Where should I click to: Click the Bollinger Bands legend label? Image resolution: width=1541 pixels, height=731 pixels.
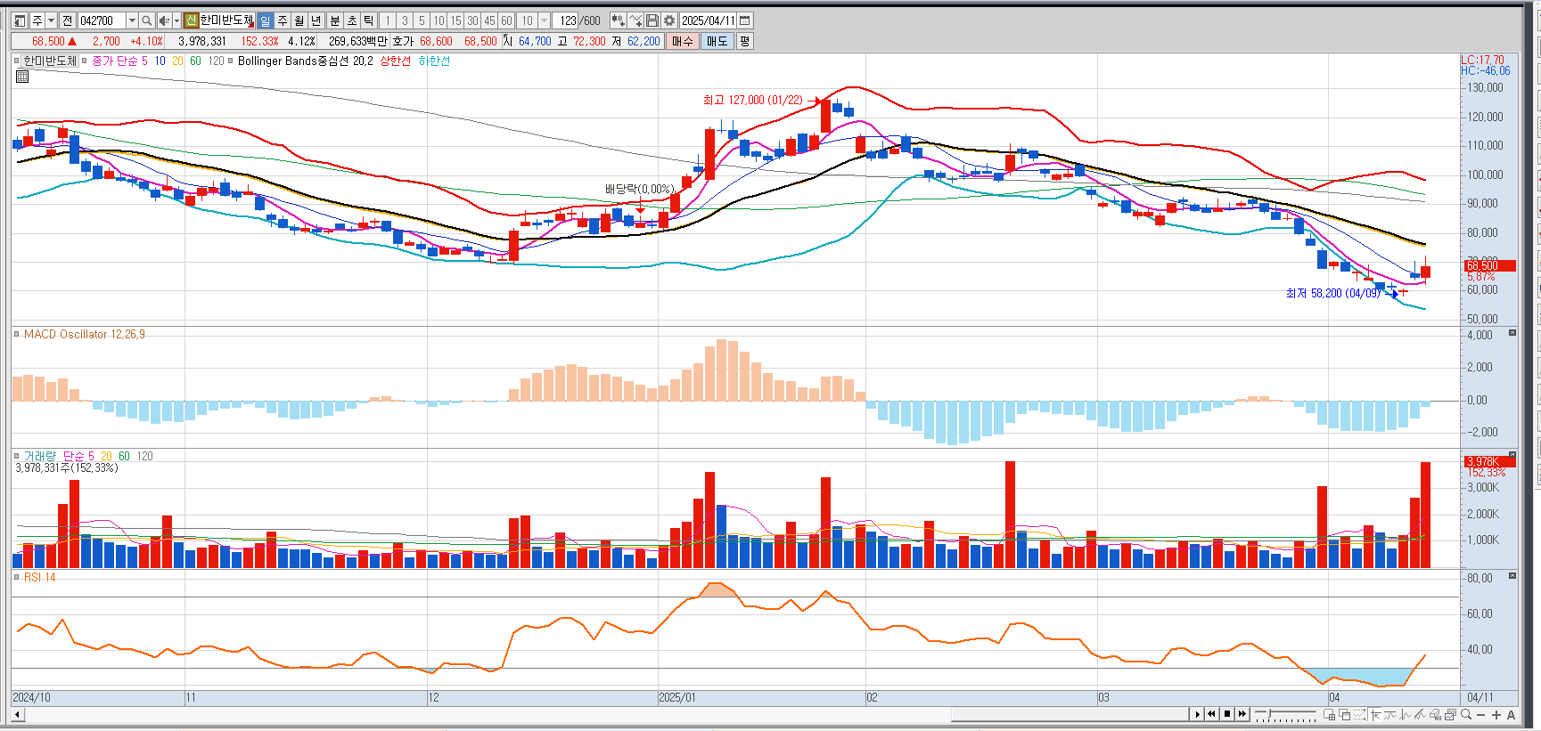[x=306, y=61]
